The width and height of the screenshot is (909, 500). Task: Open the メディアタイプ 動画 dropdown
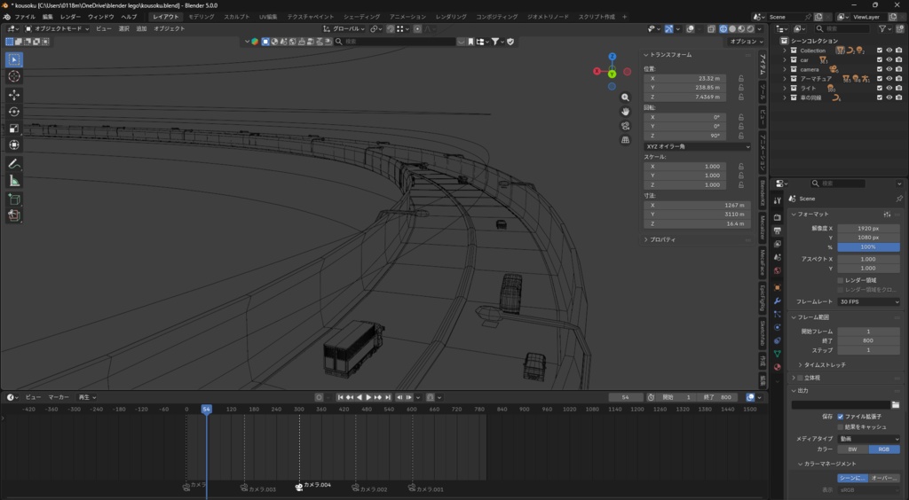868,439
